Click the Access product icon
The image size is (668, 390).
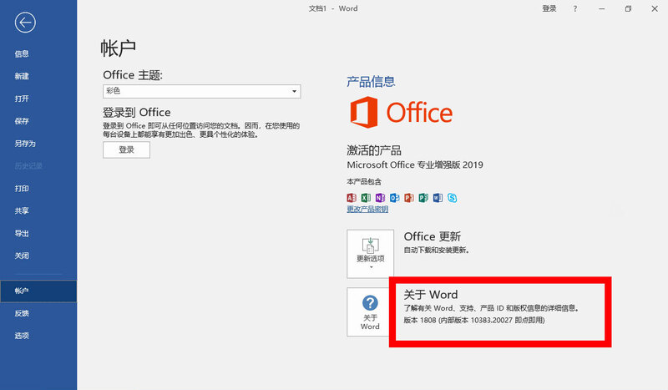pos(352,198)
